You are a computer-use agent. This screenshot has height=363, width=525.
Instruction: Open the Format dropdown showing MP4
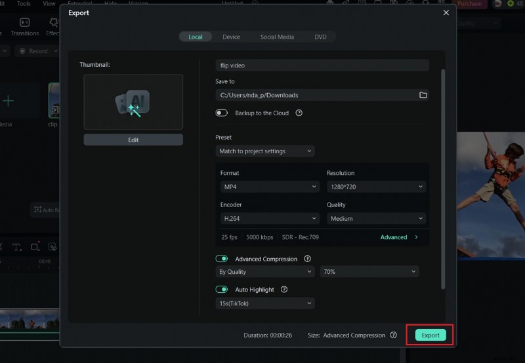coord(269,187)
